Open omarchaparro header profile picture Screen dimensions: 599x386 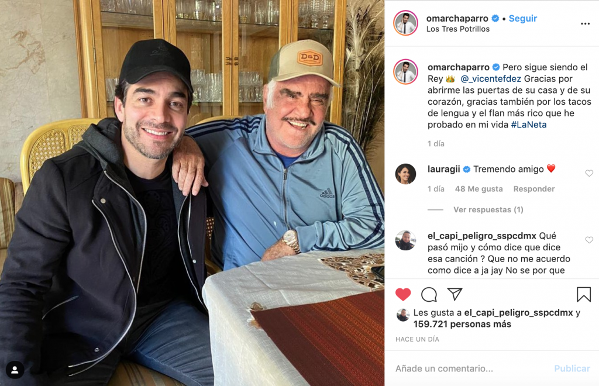(405, 23)
